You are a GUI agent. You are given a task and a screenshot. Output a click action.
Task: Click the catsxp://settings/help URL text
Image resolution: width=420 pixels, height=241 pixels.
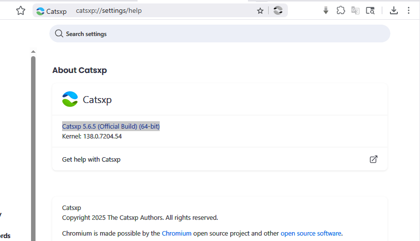coord(109,11)
